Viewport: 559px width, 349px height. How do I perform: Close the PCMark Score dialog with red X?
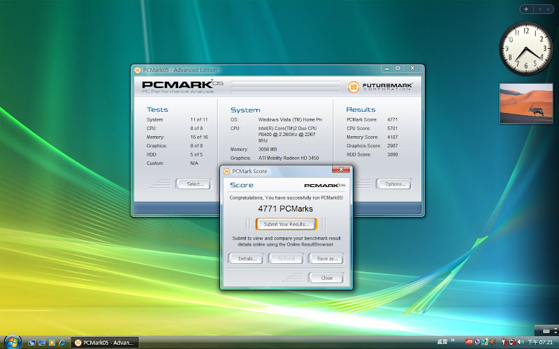[x=341, y=170]
